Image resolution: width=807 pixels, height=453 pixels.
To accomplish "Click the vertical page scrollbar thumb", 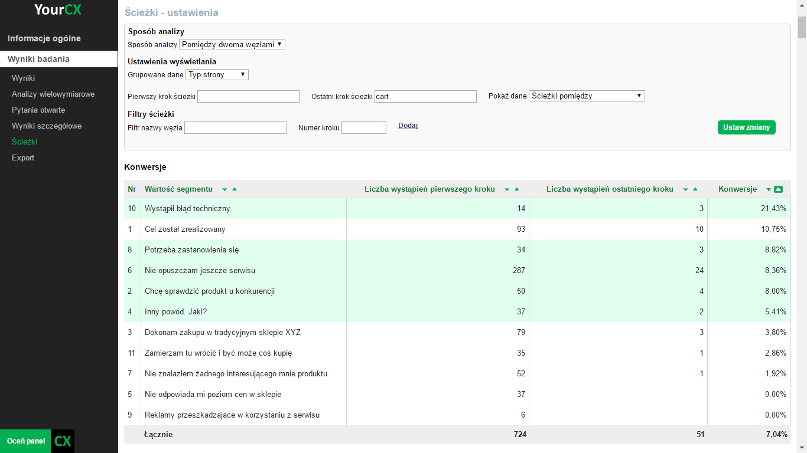I will coord(802,27).
